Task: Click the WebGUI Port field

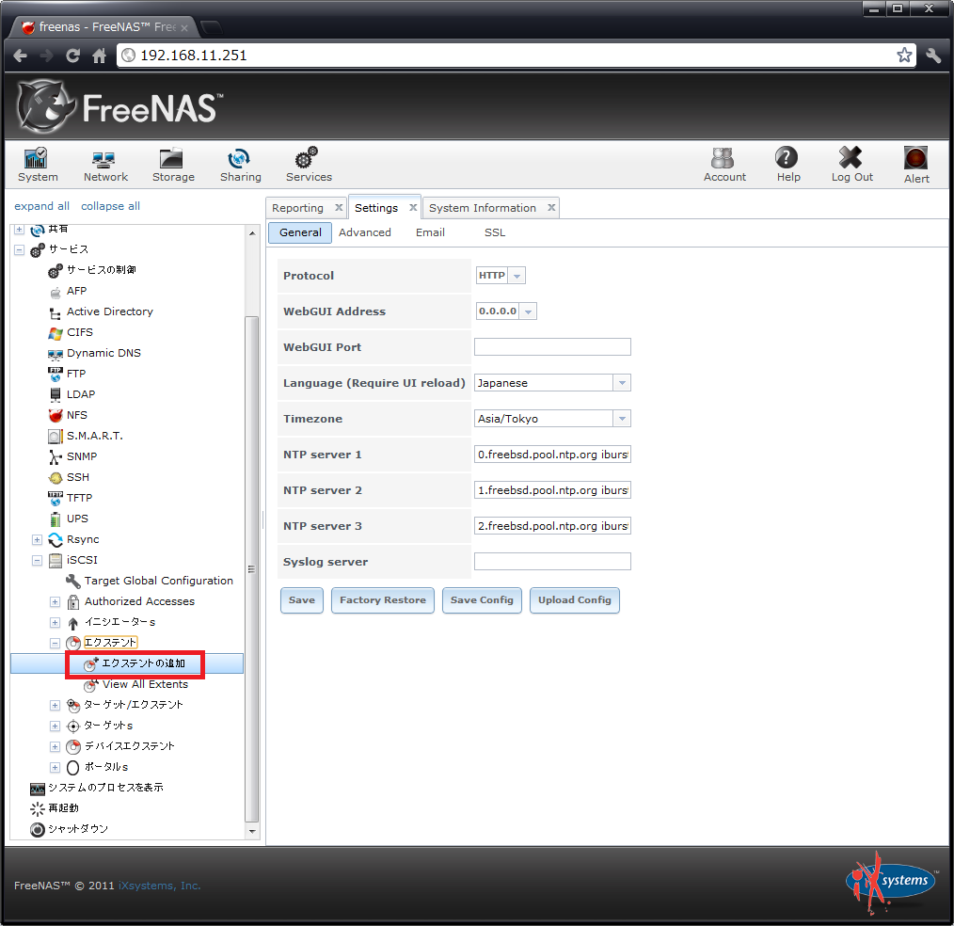Action: point(552,347)
